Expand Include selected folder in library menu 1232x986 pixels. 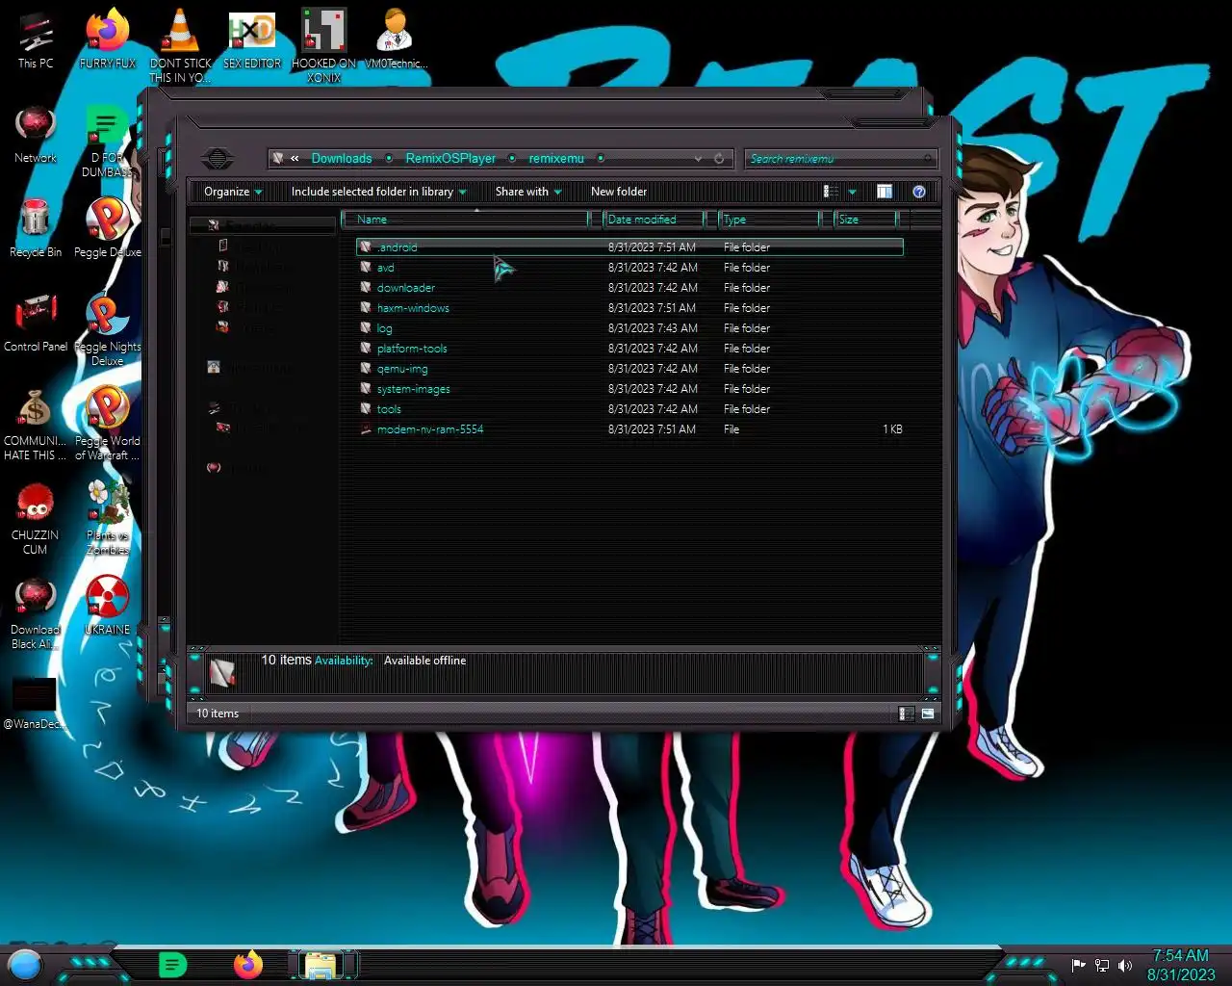(x=378, y=192)
